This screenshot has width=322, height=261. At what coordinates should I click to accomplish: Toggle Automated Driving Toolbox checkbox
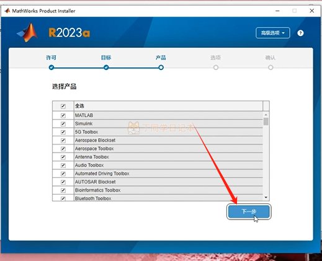pos(63,174)
